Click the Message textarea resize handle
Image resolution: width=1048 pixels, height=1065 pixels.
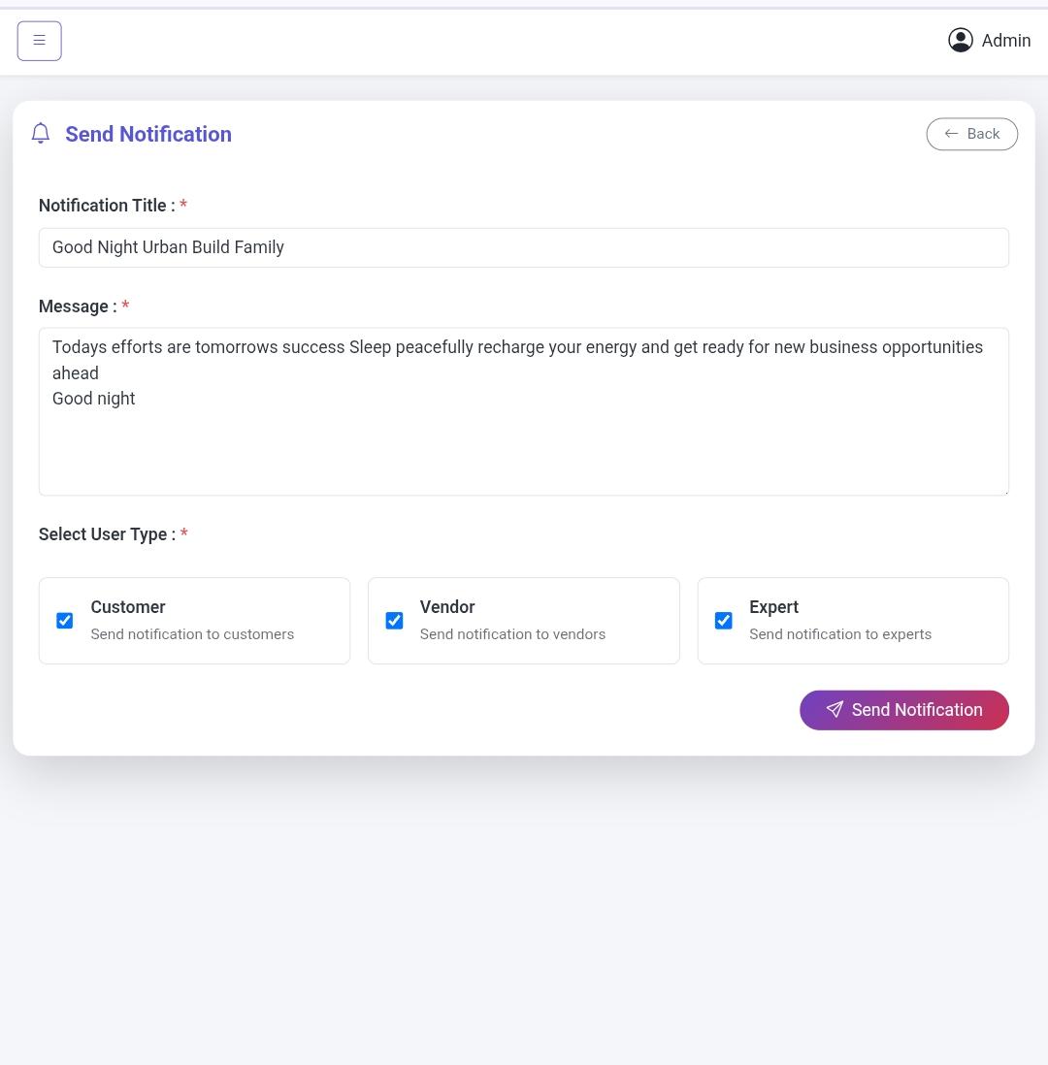1005,492
